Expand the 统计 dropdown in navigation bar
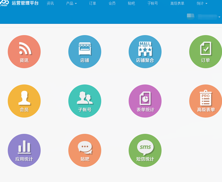The width and height of the screenshot is (222, 182). [201, 4]
